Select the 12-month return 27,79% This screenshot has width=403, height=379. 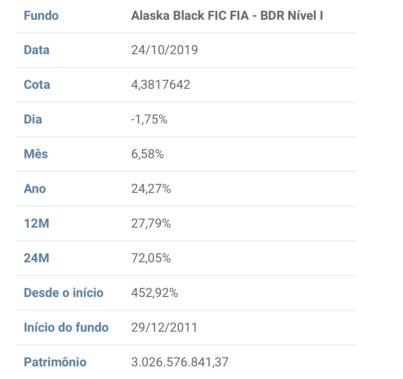coord(151,223)
